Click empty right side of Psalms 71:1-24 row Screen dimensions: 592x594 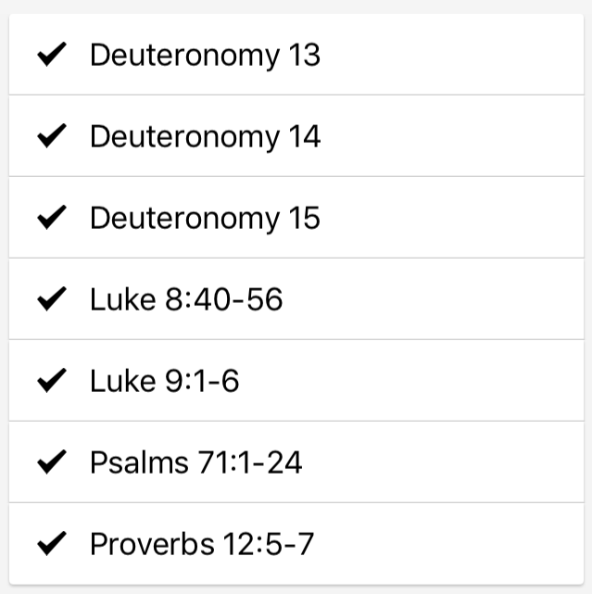tap(463, 462)
